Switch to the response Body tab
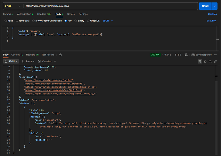The image size is (221, 156). tap(6, 55)
